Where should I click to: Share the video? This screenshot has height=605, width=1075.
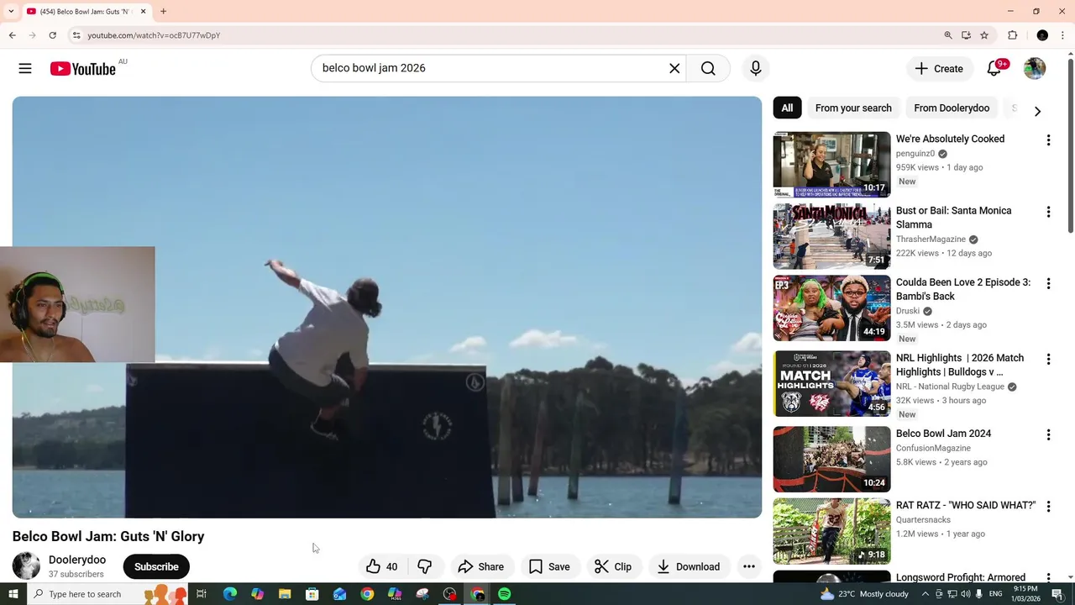[481, 566]
